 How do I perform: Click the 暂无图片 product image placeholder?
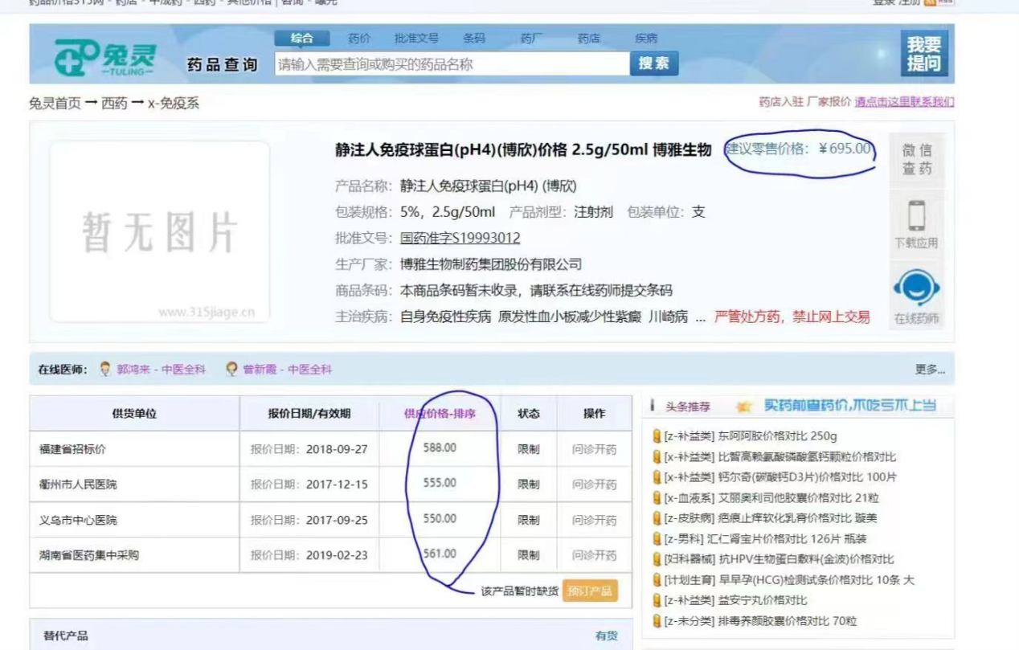[159, 232]
